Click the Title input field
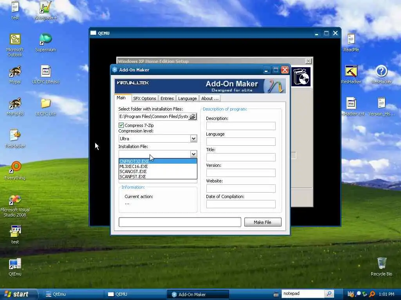401x300 pixels. [x=241, y=157]
